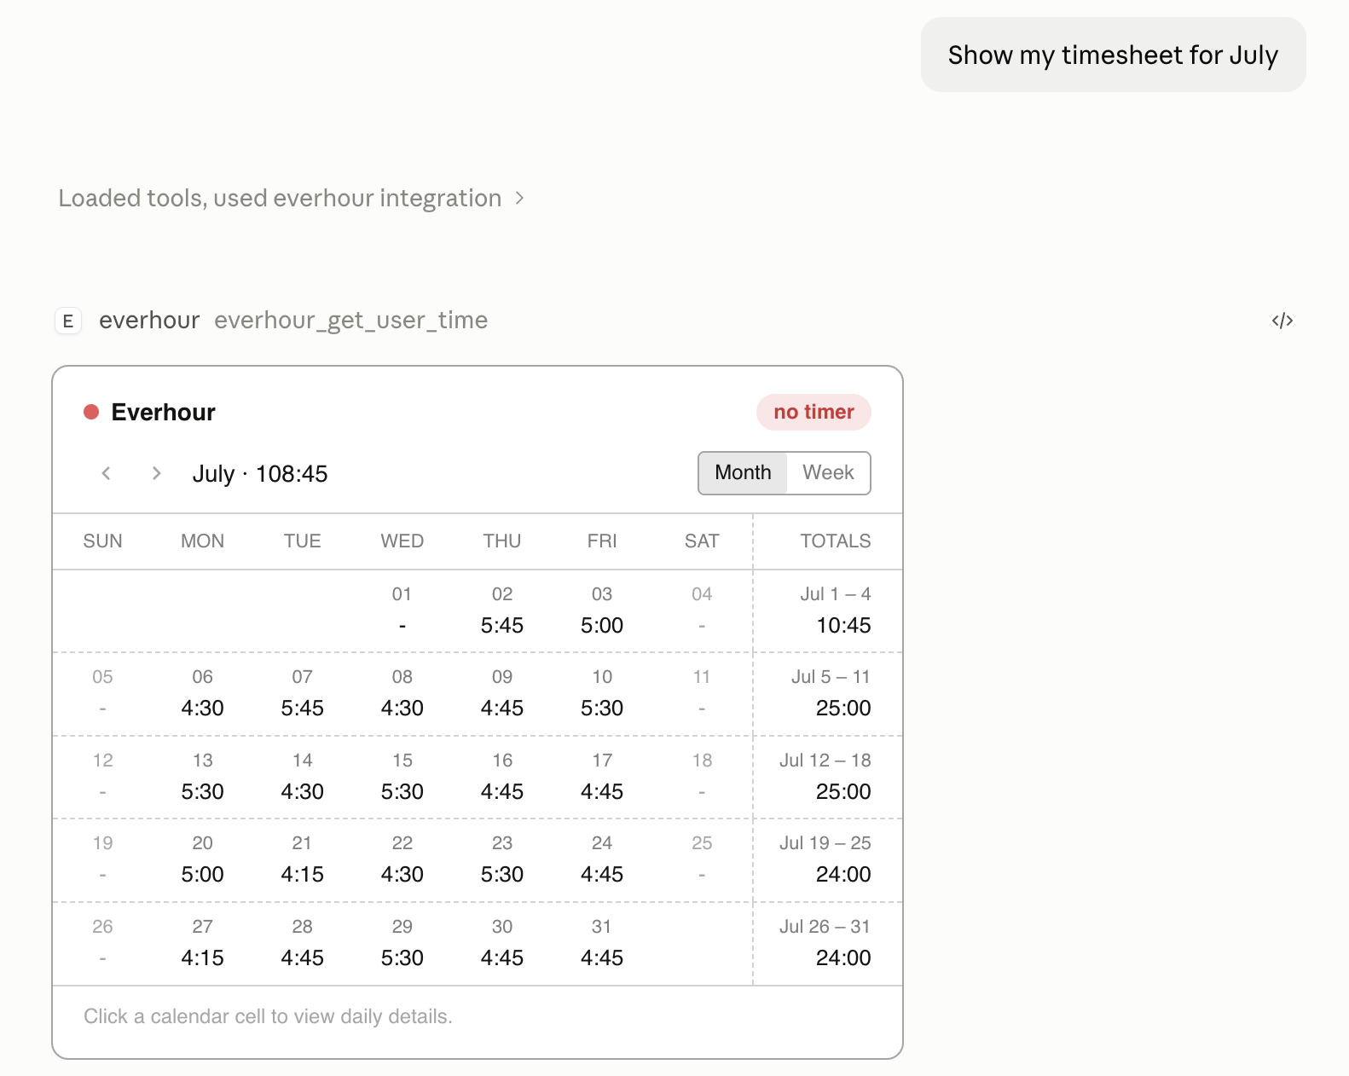The image size is (1349, 1076).
Task: Open July 16 cell with 4:45
Action: 502,777
